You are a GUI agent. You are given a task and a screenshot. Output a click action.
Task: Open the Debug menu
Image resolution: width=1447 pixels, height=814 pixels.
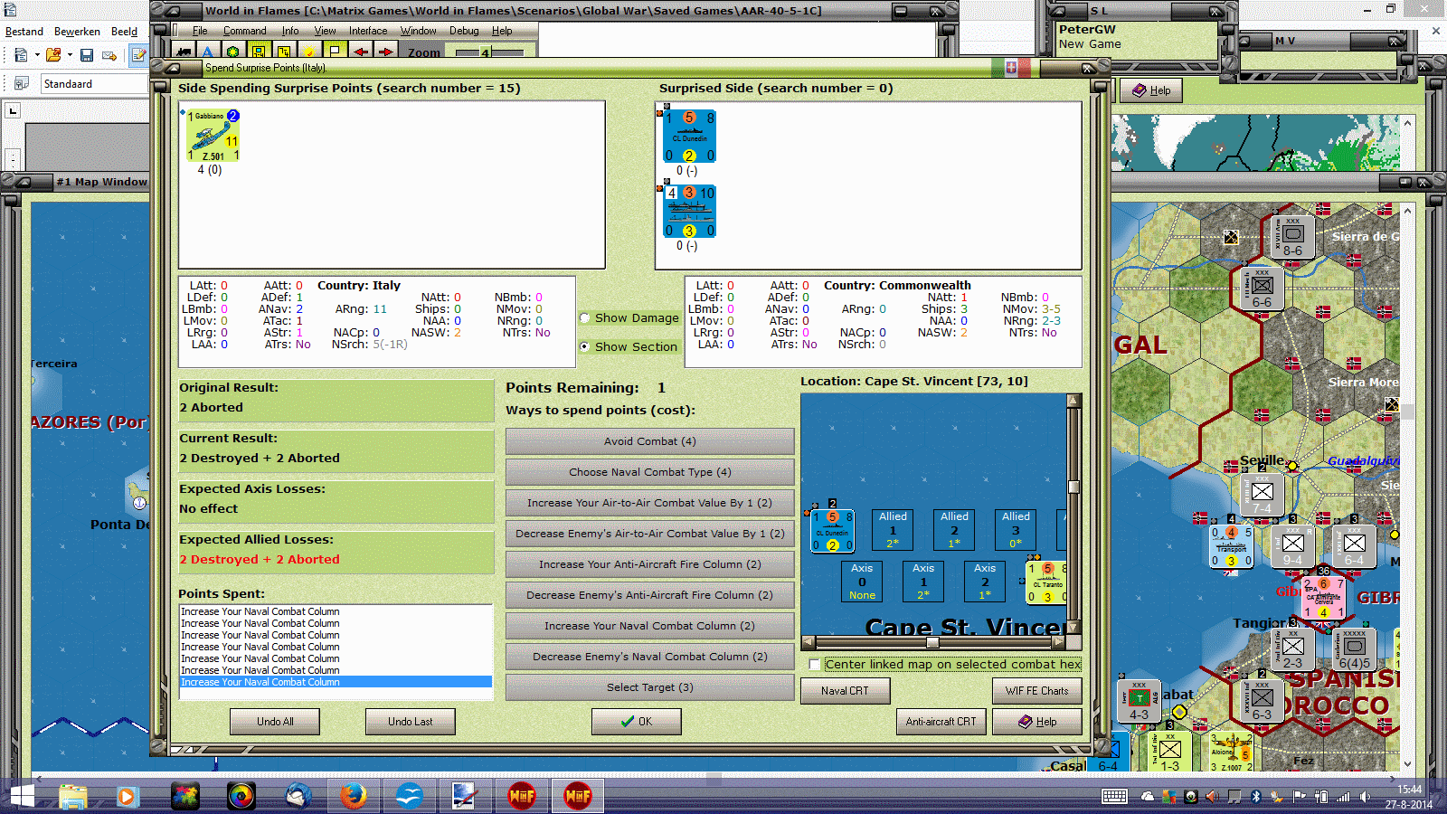(x=464, y=31)
